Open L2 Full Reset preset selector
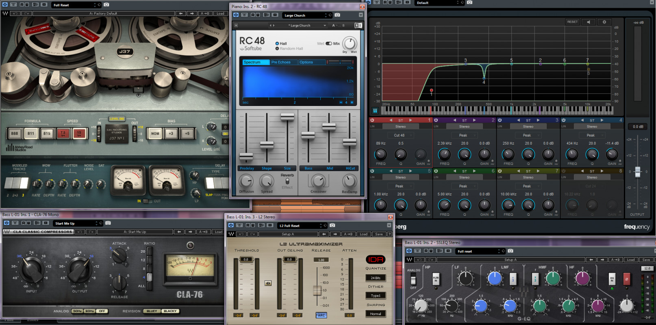656x325 pixels. (302, 225)
